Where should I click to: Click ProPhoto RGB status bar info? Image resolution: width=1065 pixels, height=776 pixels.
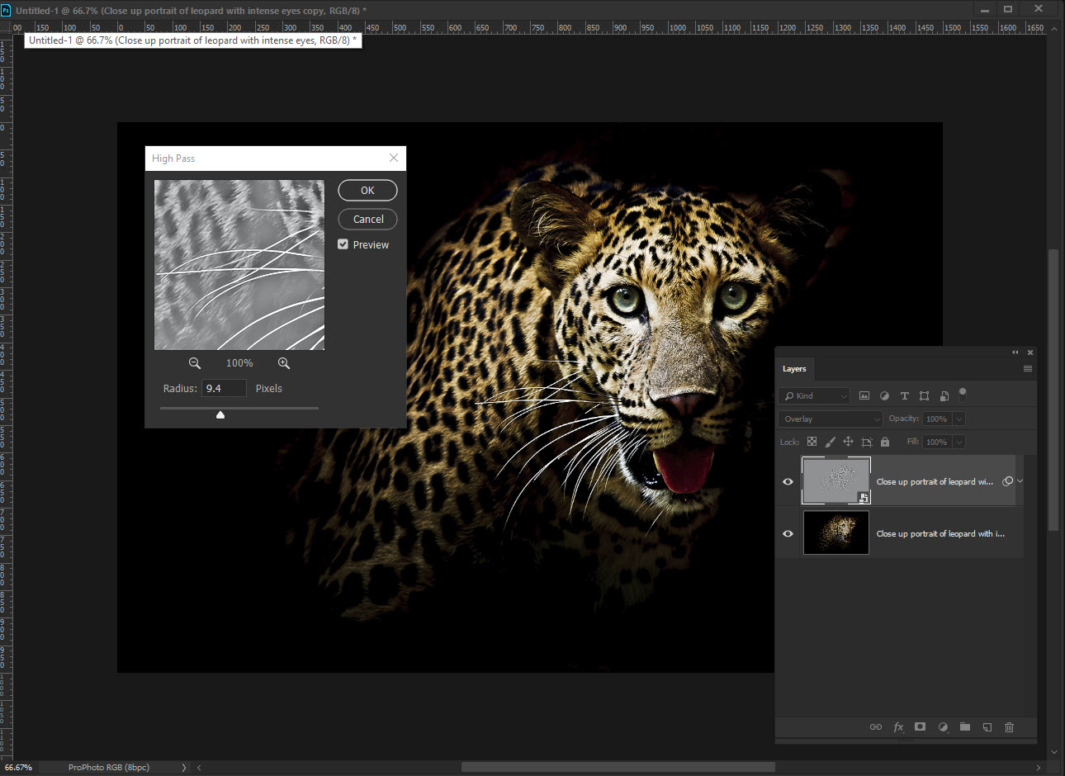pyautogui.click(x=109, y=768)
